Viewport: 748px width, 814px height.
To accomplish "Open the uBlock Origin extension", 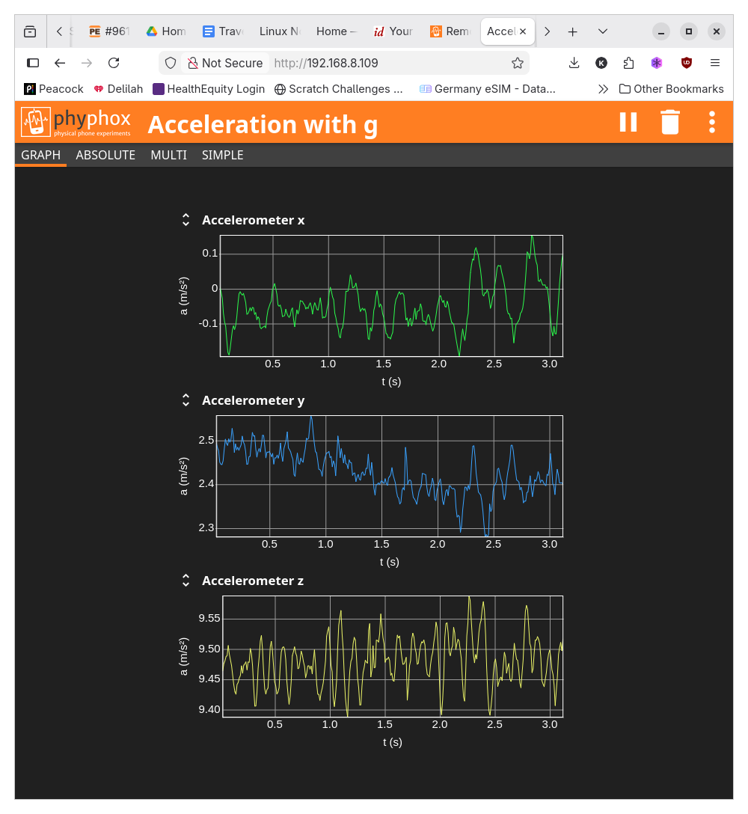I will click(686, 63).
